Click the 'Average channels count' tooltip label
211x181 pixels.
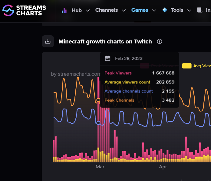point(129,91)
